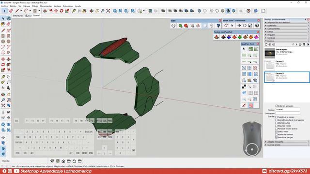
Task: Open the Extensiones menu
Action: coord(68,6)
